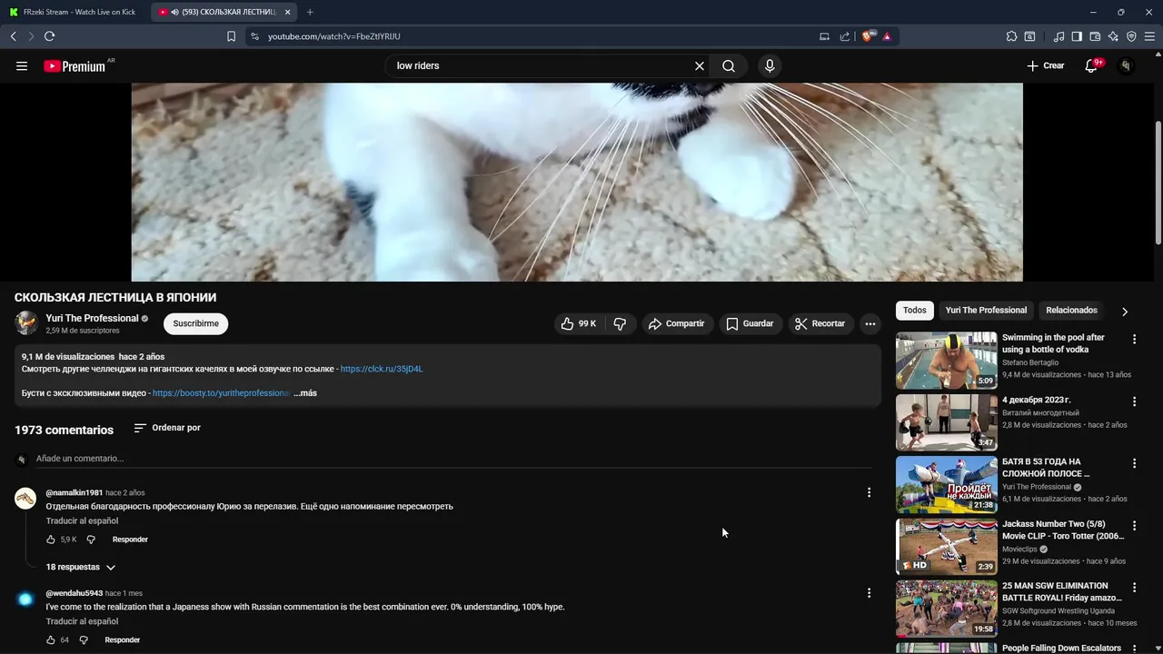Click the Suscribirme button
1163x654 pixels.
coord(196,323)
